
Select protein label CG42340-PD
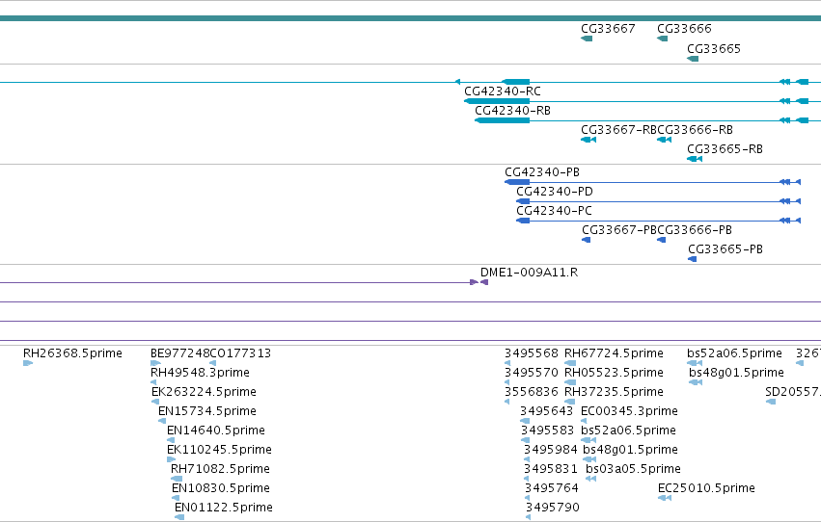[555, 192]
